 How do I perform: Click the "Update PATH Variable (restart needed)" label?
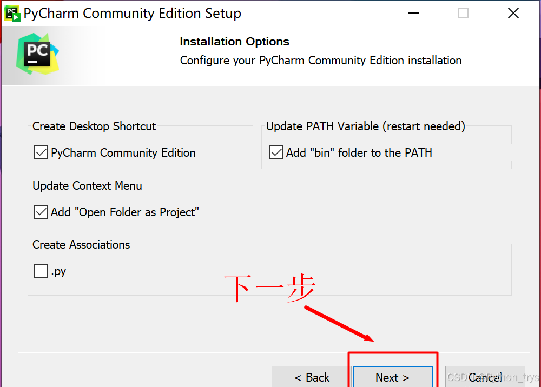pos(366,126)
